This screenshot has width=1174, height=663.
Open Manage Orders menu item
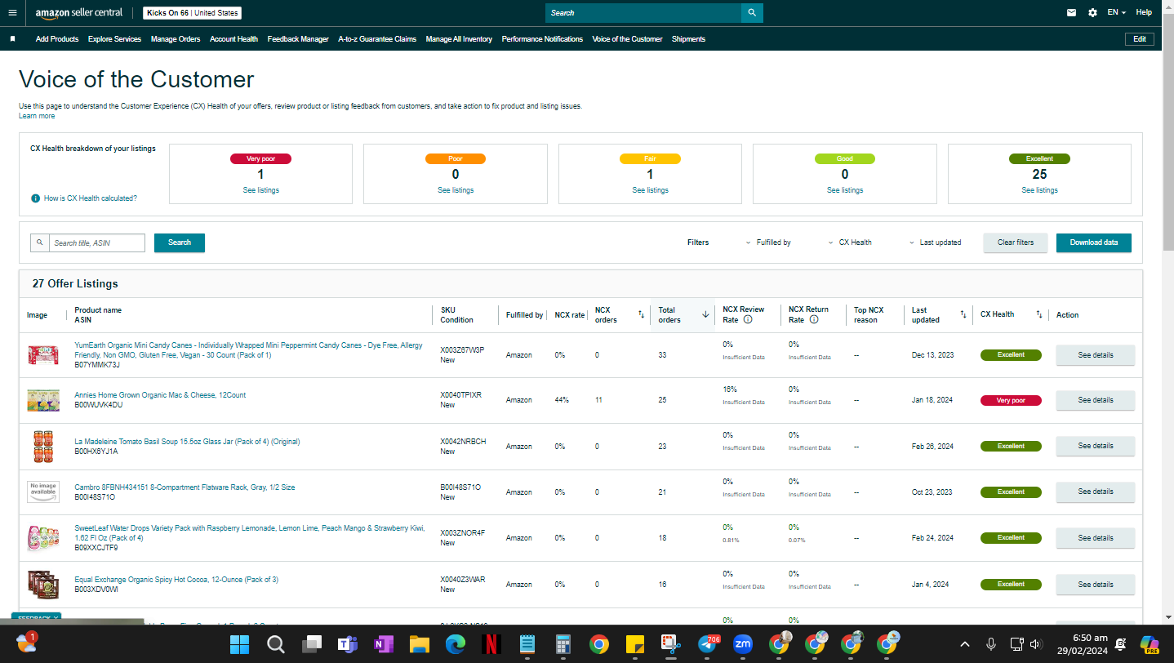pos(176,39)
